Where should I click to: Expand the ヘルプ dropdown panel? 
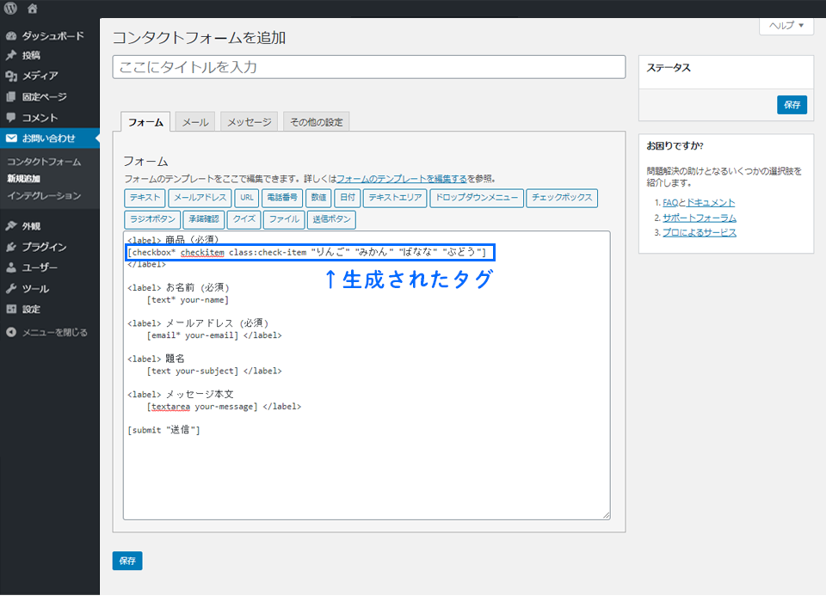pos(786,26)
